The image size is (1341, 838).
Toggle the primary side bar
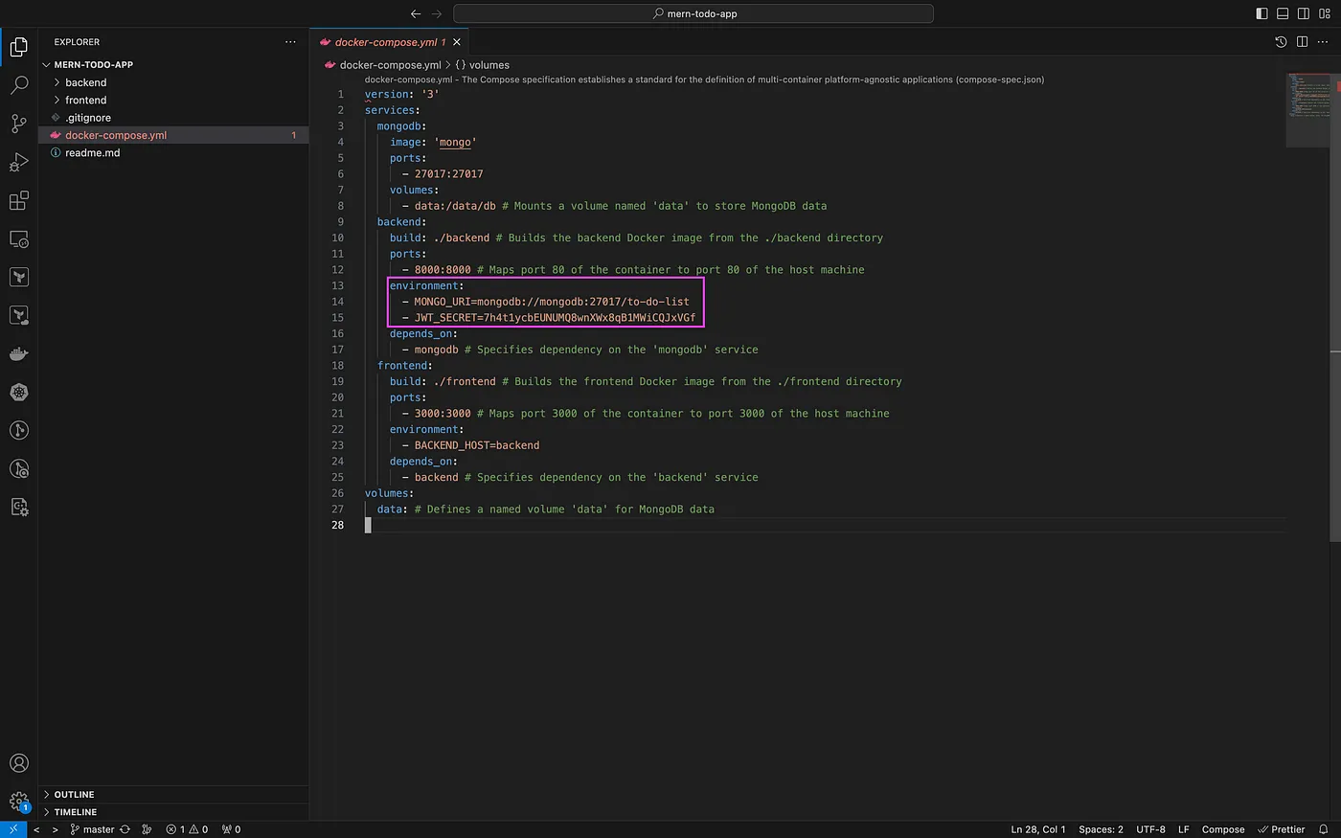[1261, 13]
